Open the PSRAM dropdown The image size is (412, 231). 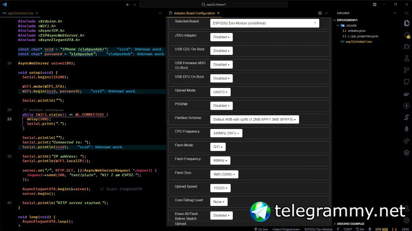point(221,106)
